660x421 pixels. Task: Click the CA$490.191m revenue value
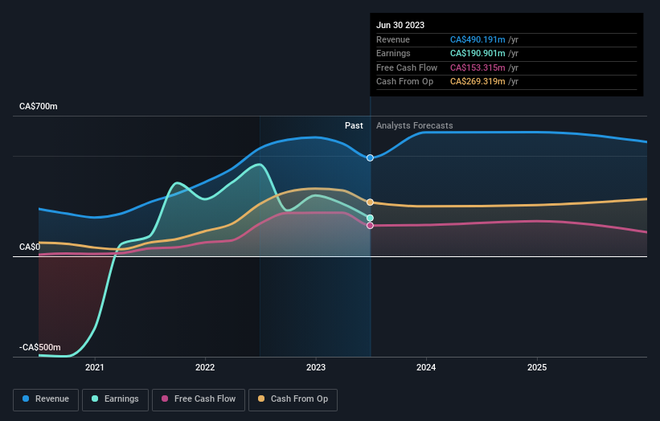[x=478, y=39]
